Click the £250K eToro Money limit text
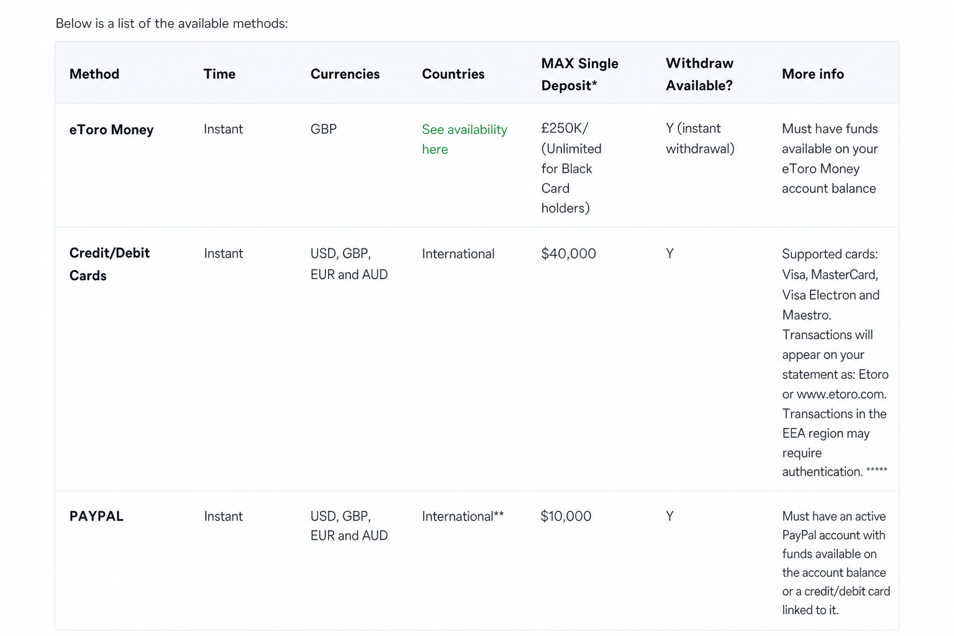This screenshot has height=636, width=954. pyautogui.click(x=564, y=128)
